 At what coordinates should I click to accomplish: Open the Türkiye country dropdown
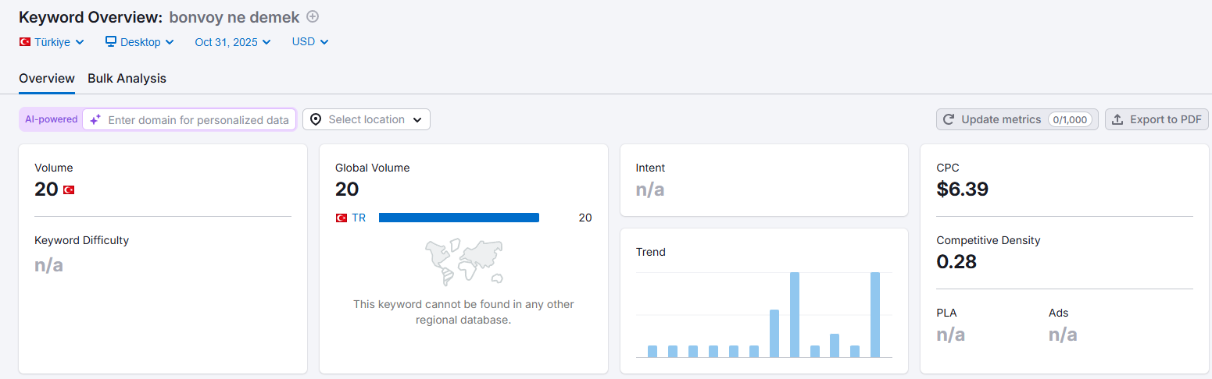(52, 42)
